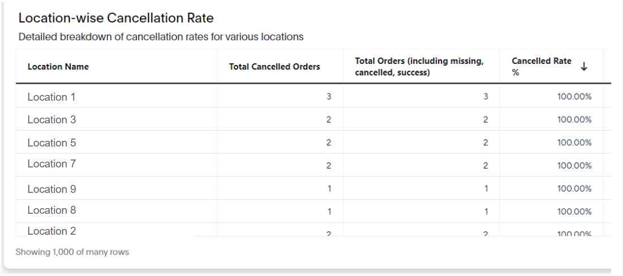Select the Location 3 row name
This screenshot has width=623, height=276.
click(x=51, y=119)
